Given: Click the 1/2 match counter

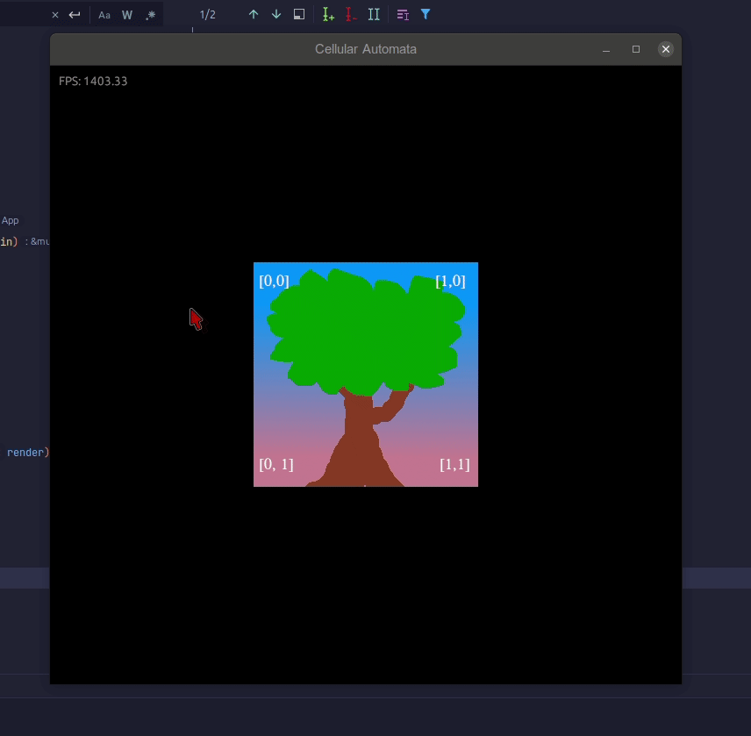Looking at the screenshot, I should [208, 14].
